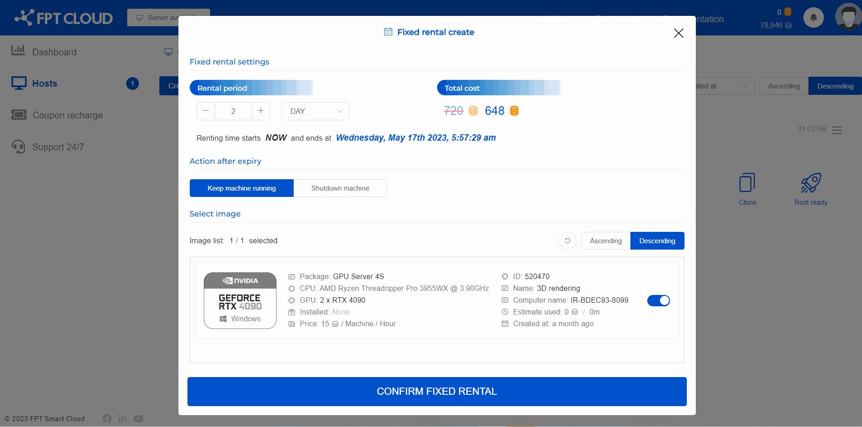Click the Boot ready rocket icon

click(811, 183)
